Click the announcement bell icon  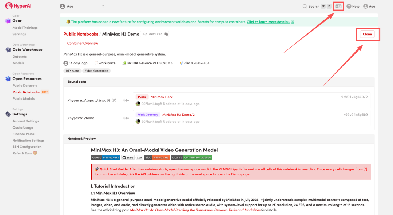[x=68, y=22]
